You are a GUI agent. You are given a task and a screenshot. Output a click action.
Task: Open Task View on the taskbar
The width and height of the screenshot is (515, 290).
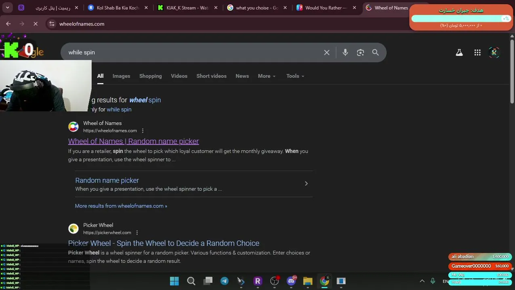[208, 281]
